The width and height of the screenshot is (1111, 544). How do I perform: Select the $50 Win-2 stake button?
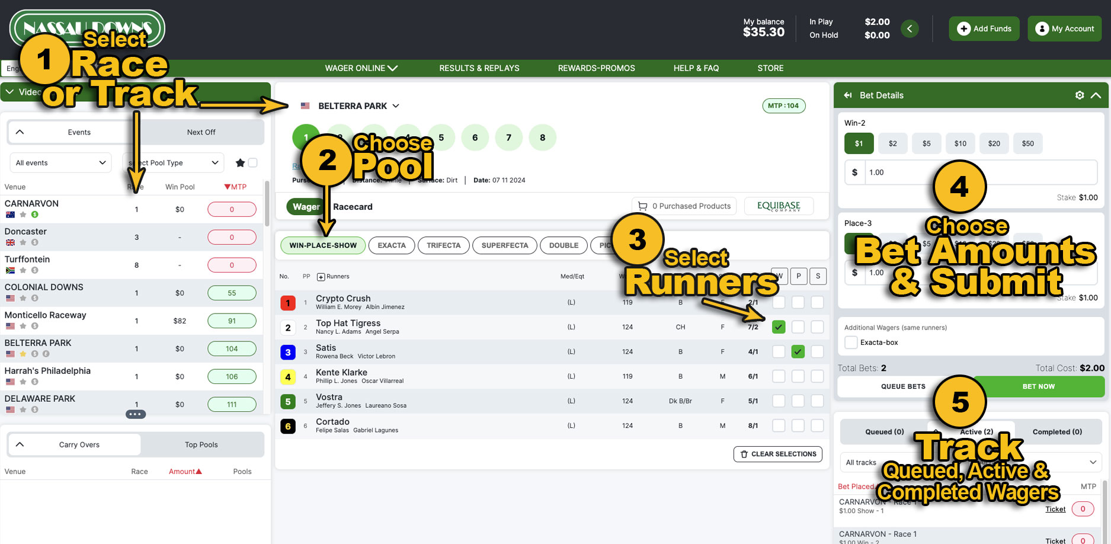[x=1028, y=143]
